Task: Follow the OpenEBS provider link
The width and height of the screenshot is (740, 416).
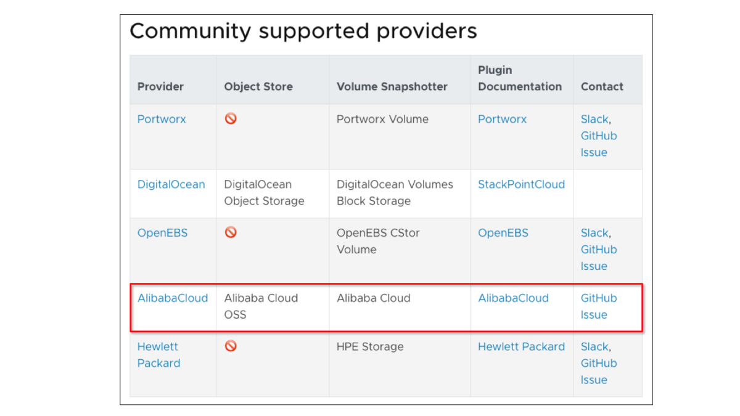Action: coord(162,233)
